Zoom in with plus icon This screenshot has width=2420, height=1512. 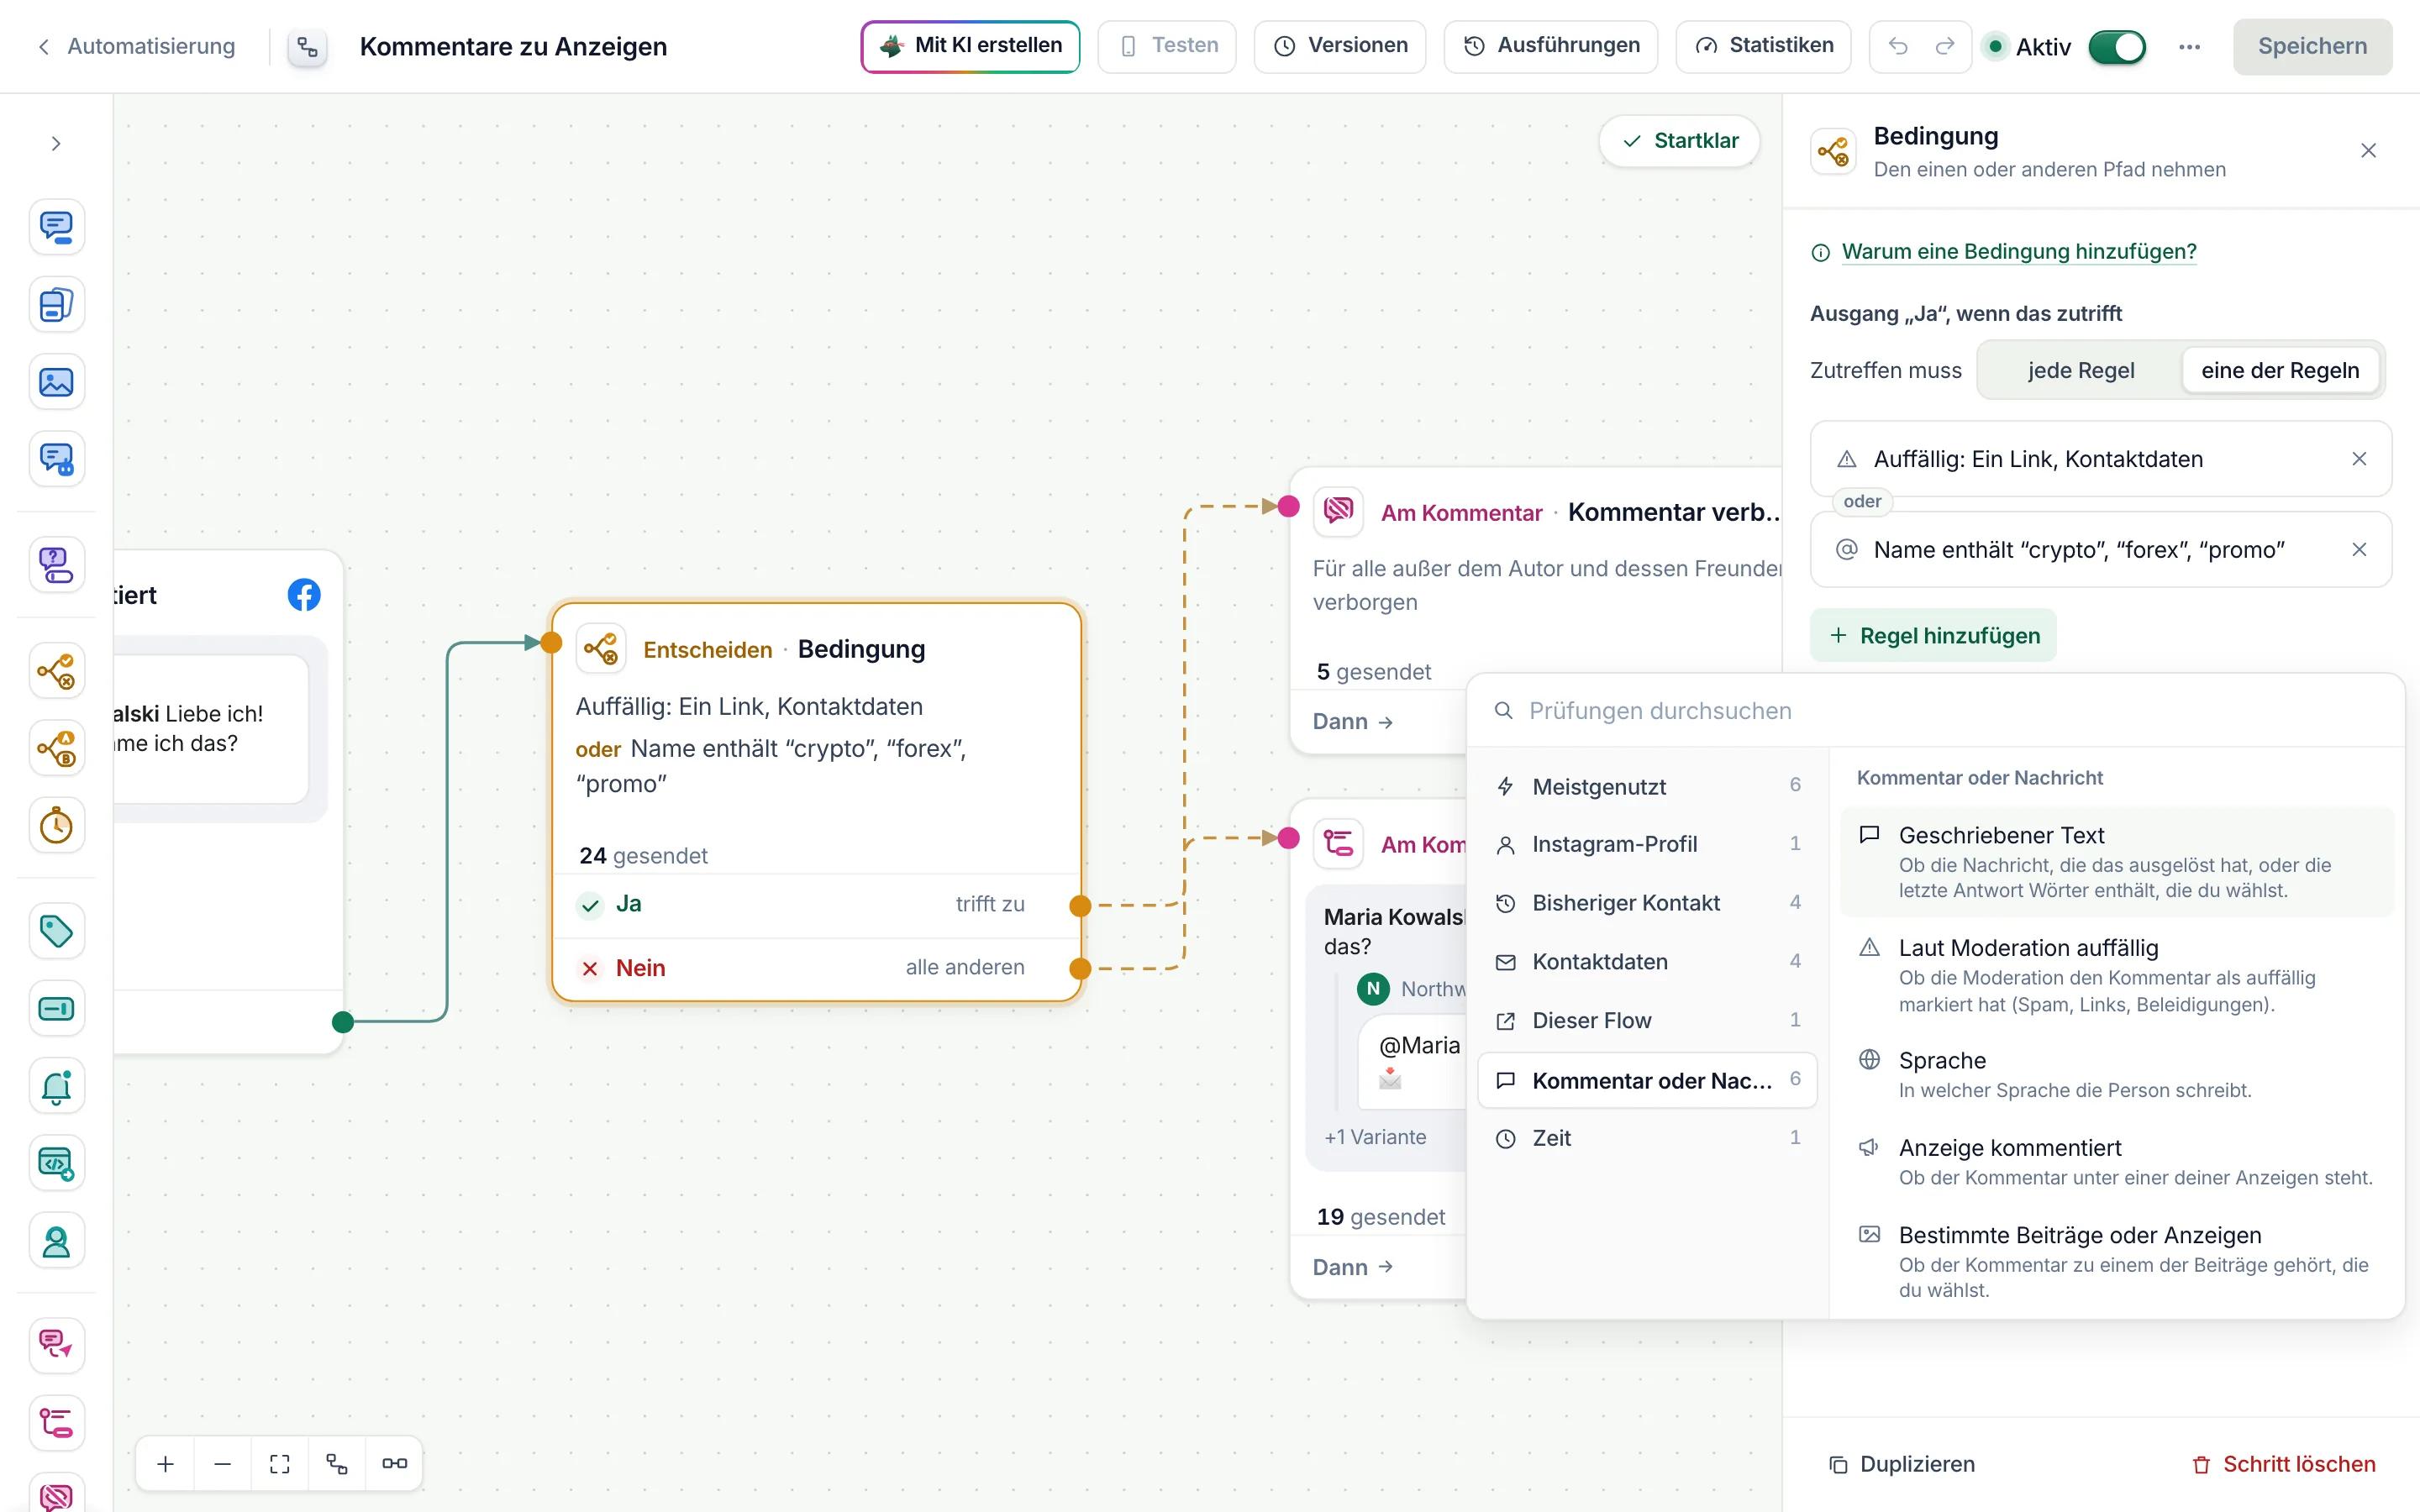point(166,1464)
